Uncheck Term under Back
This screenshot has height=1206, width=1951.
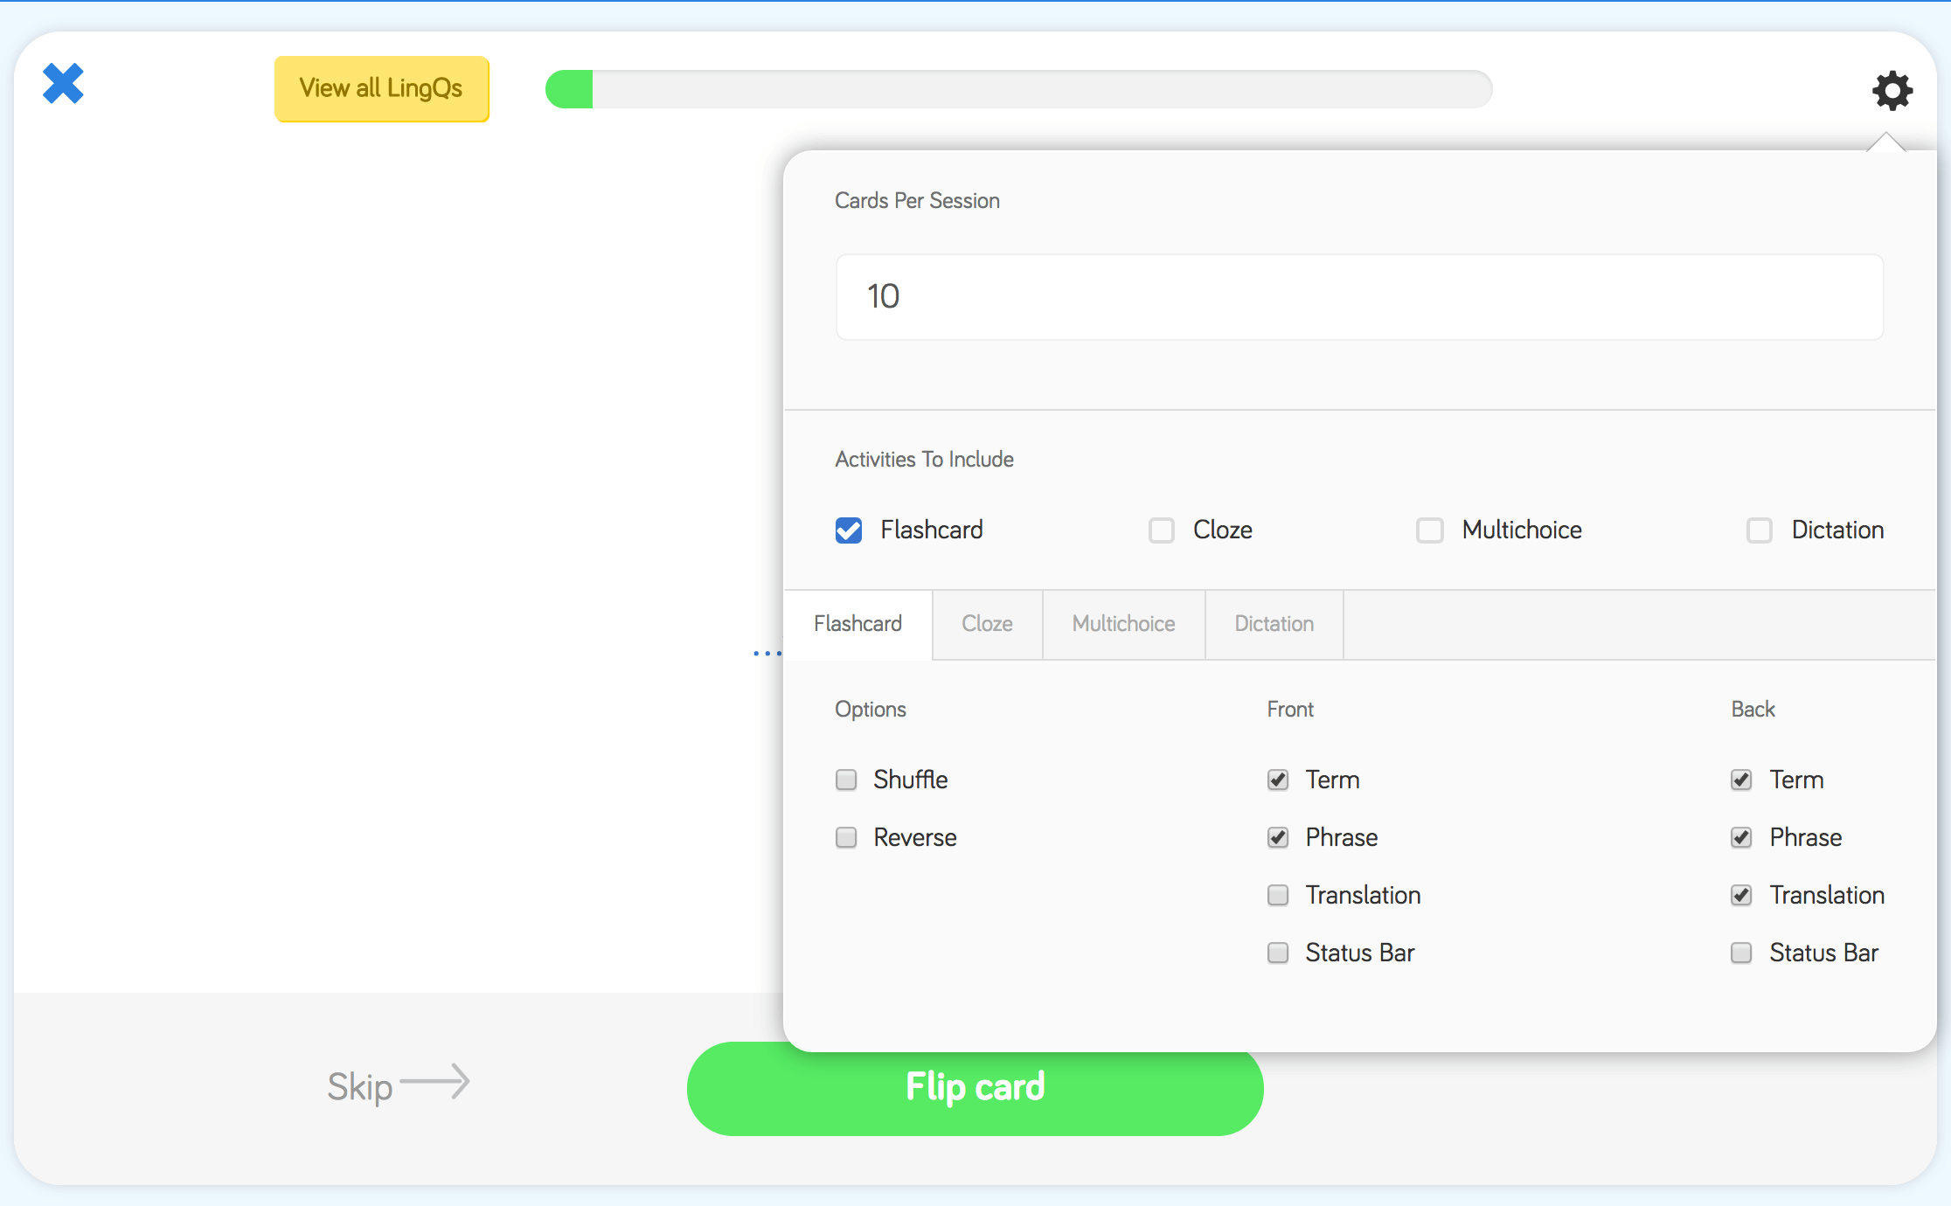pyautogui.click(x=1741, y=780)
